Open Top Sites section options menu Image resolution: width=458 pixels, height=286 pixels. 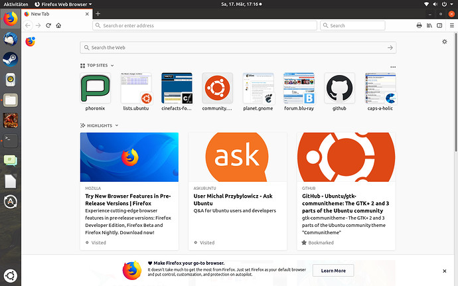393,67
